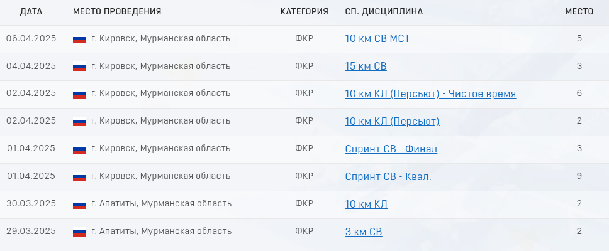
Task: Click the ДАТА column header
Action: pyautogui.click(x=31, y=12)
